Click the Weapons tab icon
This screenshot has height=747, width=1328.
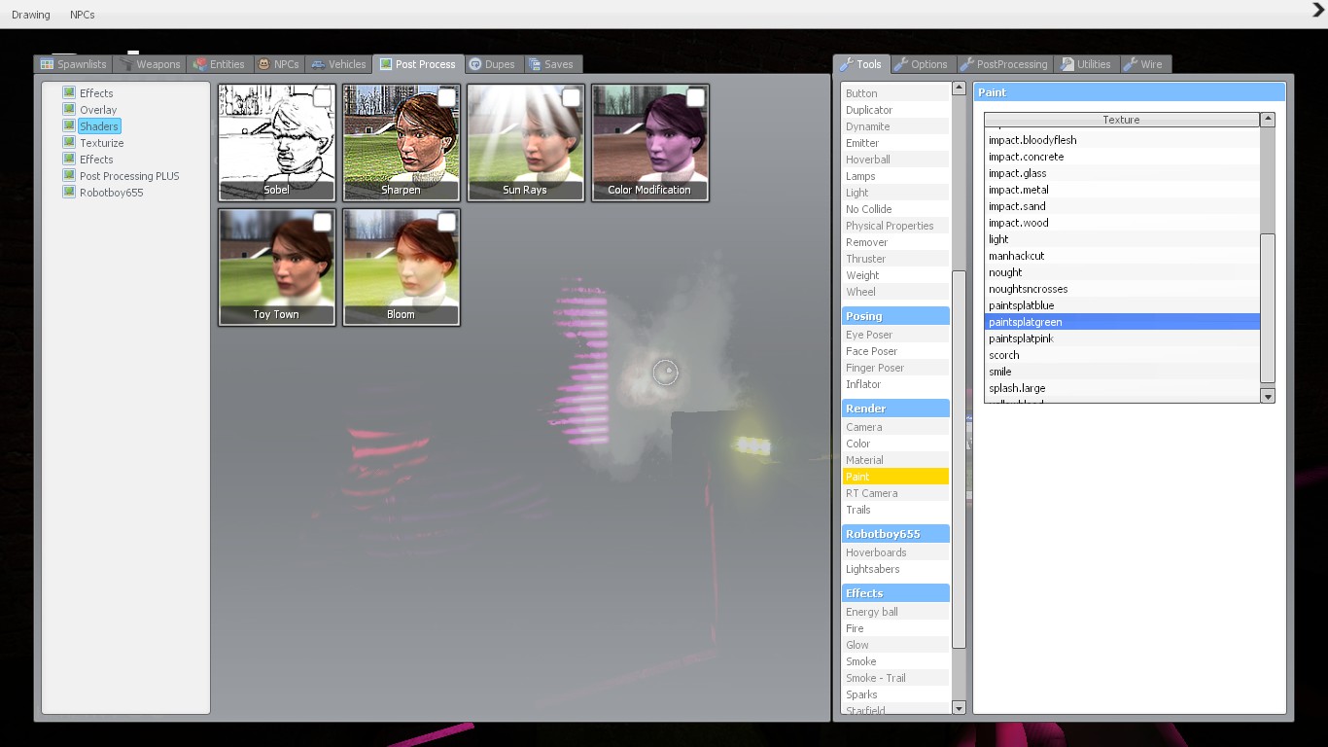(125, 64)
